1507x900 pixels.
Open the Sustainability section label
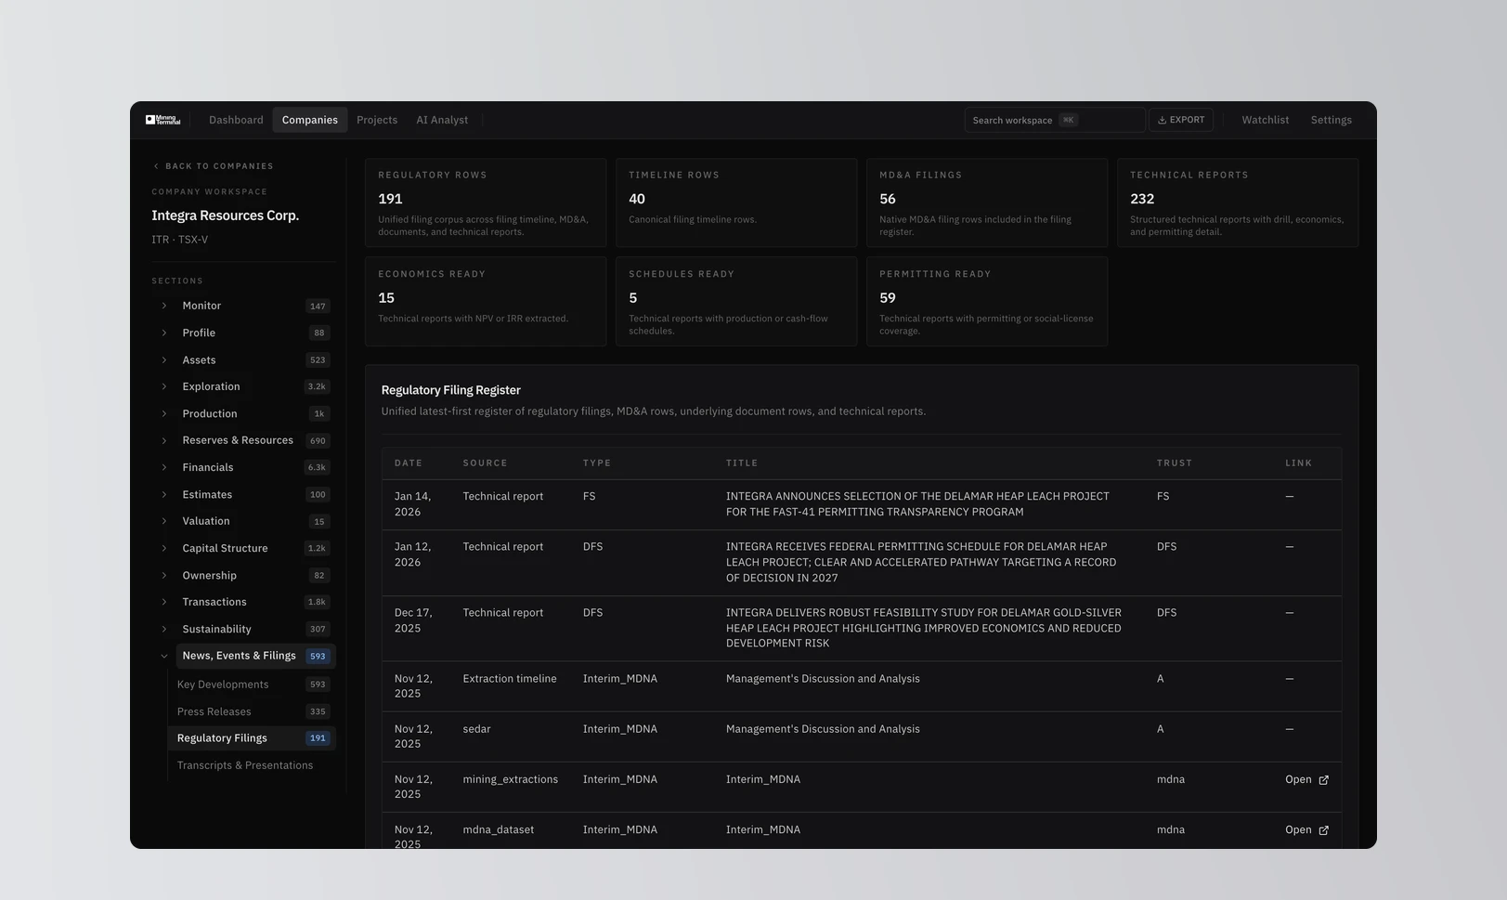click(x=216, y=629)
